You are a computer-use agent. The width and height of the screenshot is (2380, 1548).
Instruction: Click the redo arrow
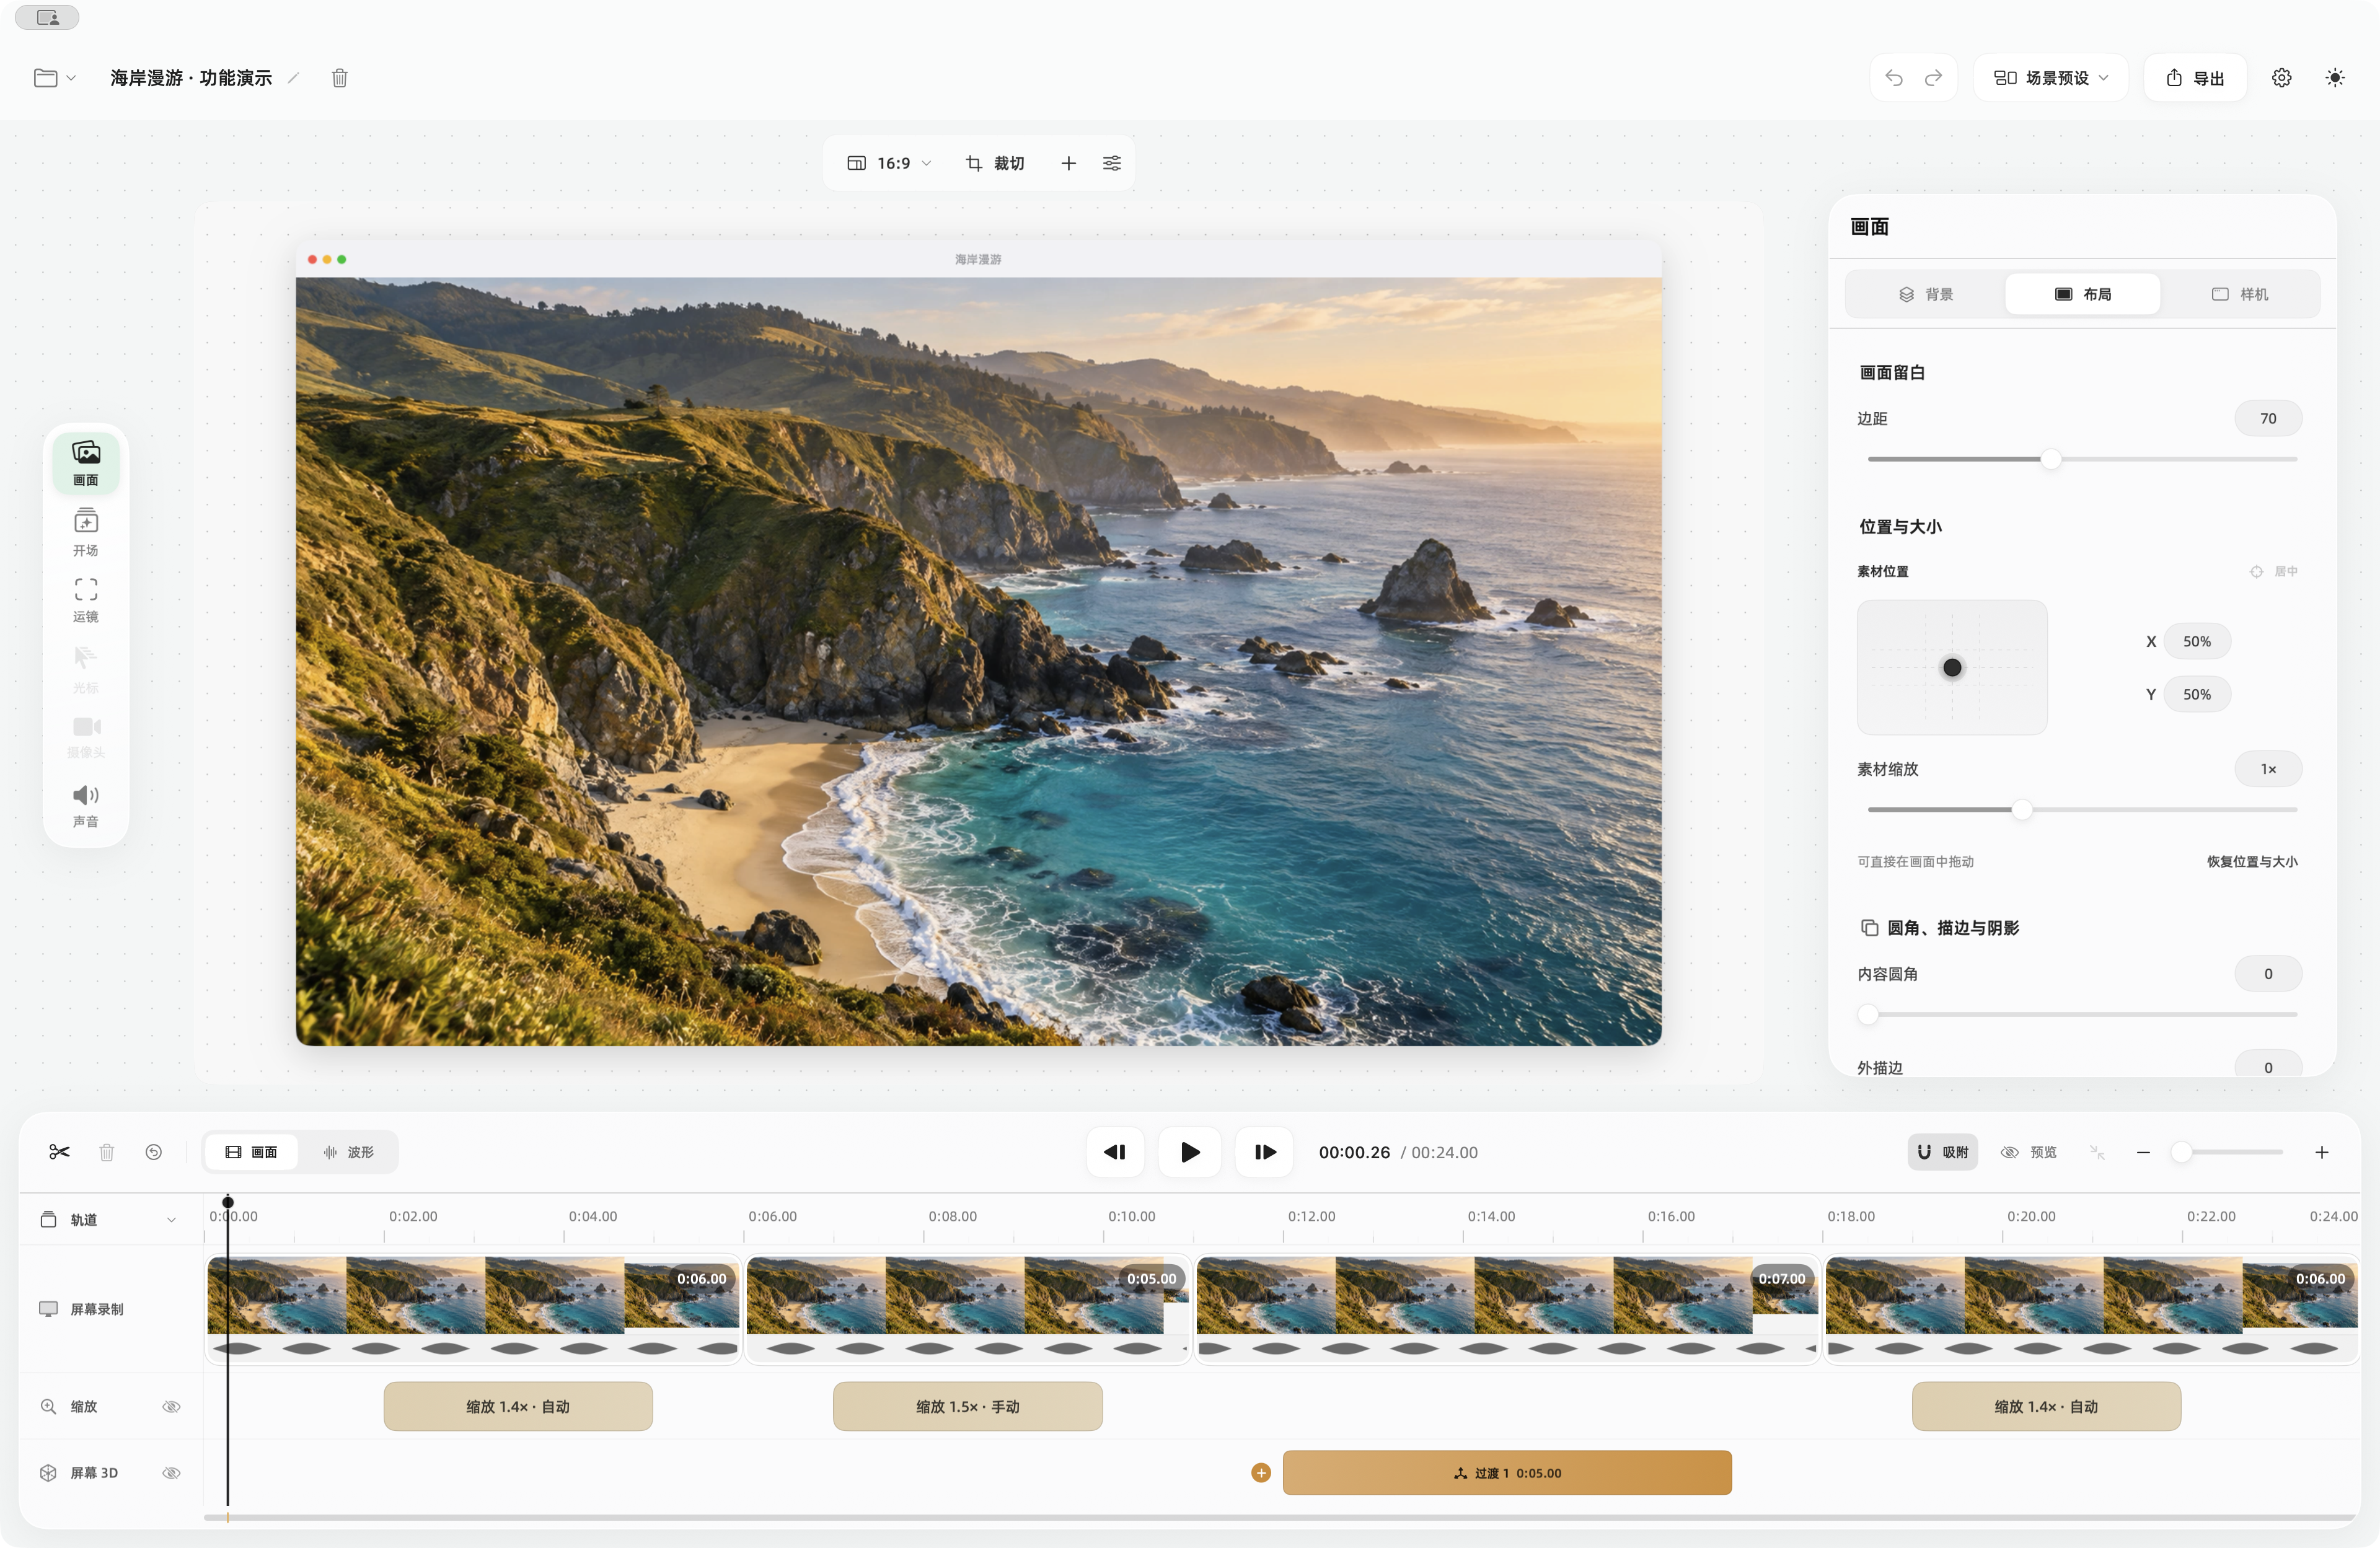(x=1933, y=78)
